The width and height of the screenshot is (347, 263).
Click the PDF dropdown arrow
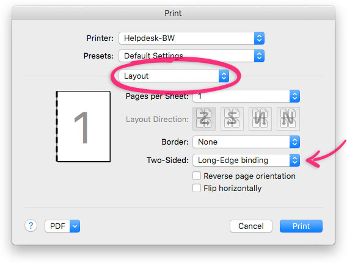75,226
